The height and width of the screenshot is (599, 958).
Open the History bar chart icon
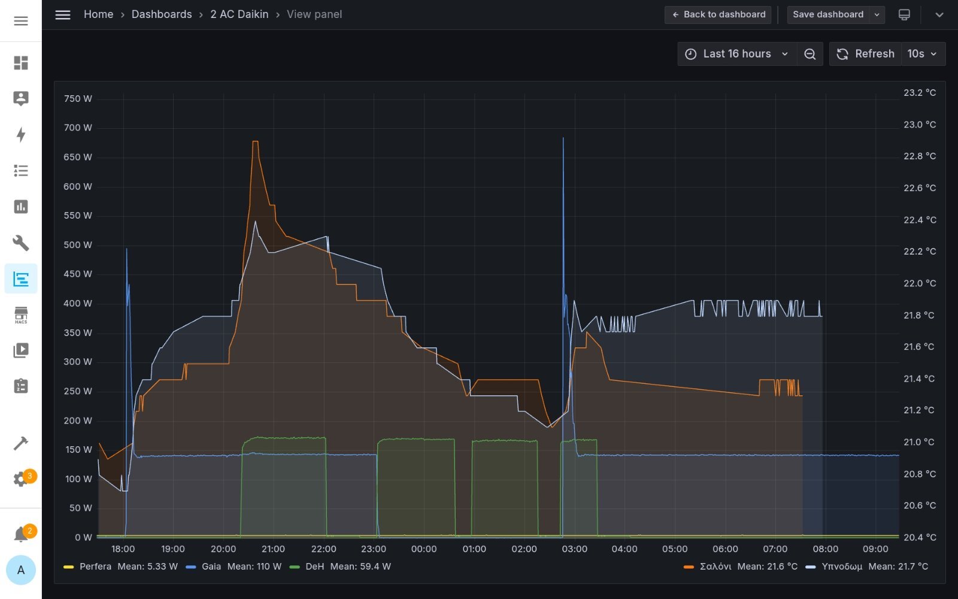21,207
